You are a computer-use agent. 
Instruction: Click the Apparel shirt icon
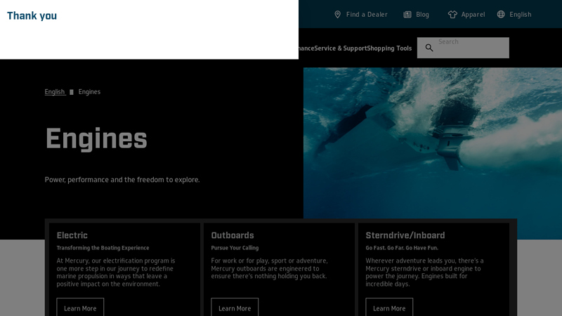(x=452, y=14)
